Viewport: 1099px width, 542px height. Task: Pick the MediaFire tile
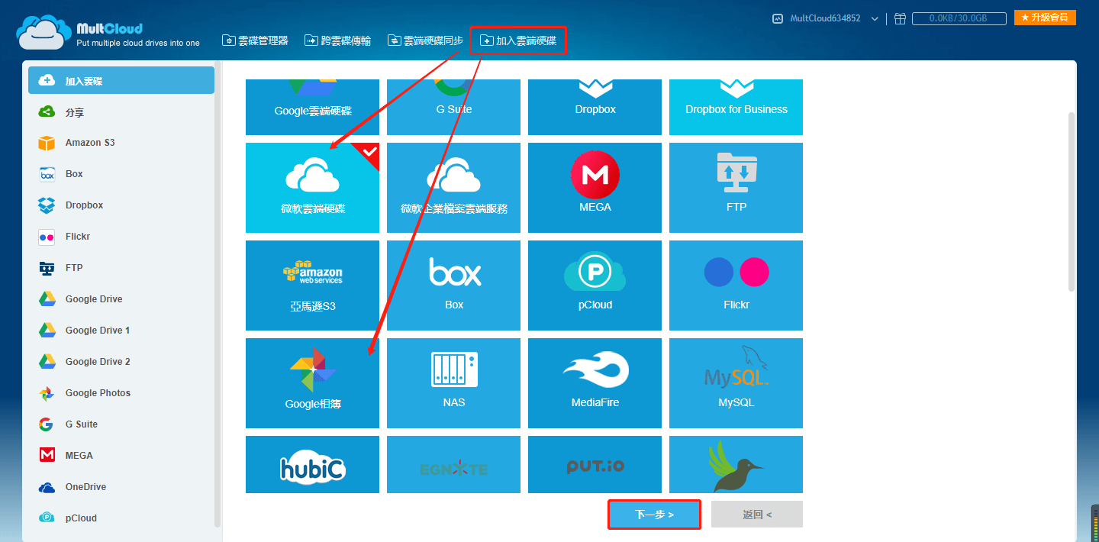595,383
